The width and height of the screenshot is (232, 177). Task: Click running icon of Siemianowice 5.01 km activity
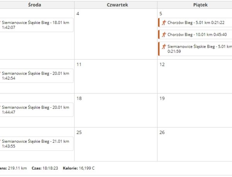(164, 47)
